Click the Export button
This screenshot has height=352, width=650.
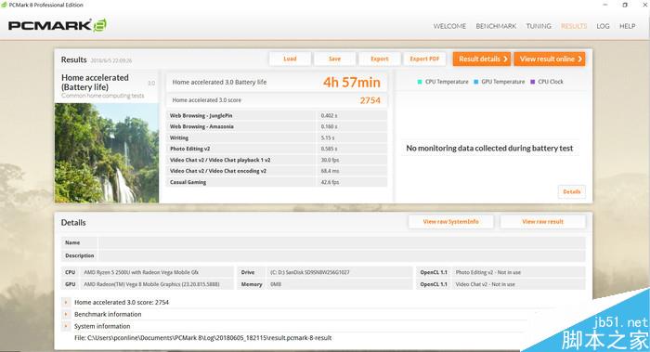[x=379, y=59]
